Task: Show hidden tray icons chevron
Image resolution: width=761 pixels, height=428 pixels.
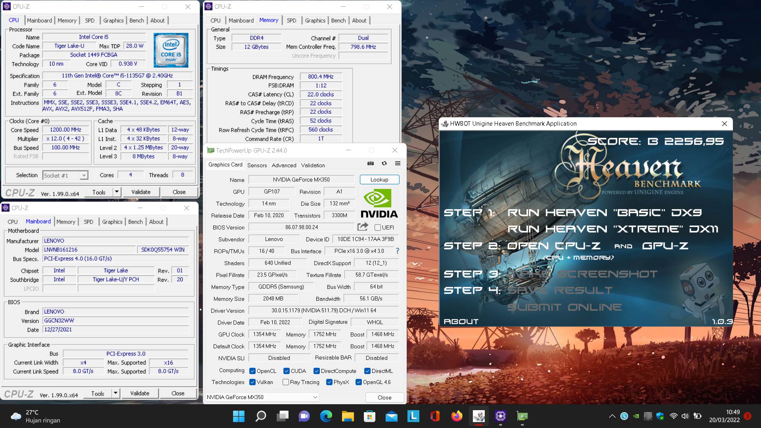Action: 612,416
